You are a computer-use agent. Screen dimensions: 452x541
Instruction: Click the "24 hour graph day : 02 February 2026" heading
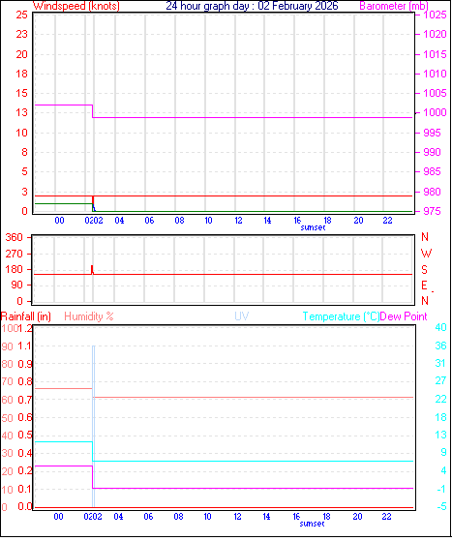pos(252,6)
